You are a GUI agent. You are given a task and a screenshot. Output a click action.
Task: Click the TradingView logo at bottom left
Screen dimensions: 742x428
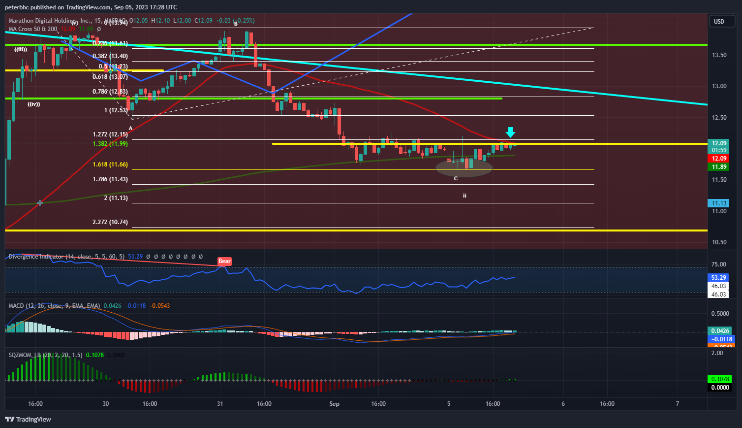(28, 419)
